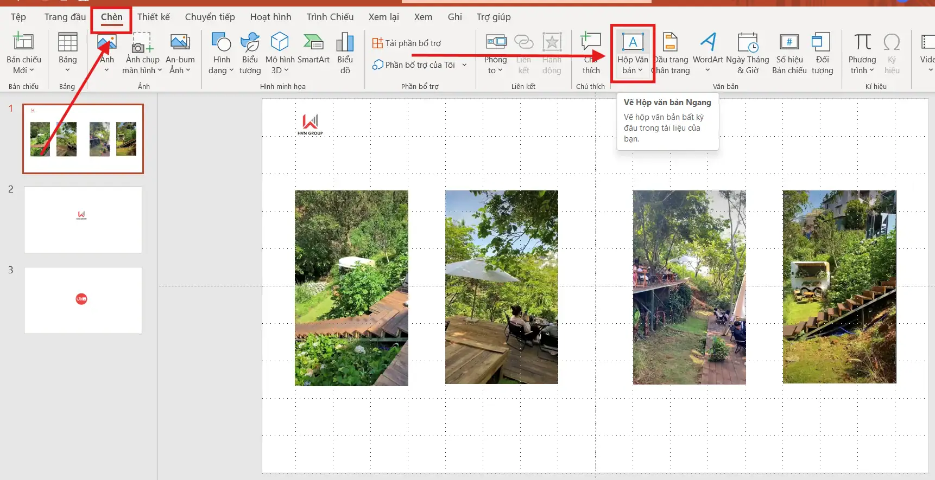Select the Phóng to zoom tool
This screenshot has height=480, width=935.
click(x=496, y=53)
